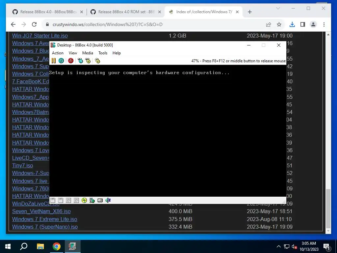Open 86Box Media menu
This screenshot has height=253, width=337.
point(88,53)
